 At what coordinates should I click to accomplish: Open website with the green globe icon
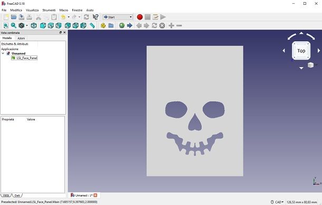(122, 25)
